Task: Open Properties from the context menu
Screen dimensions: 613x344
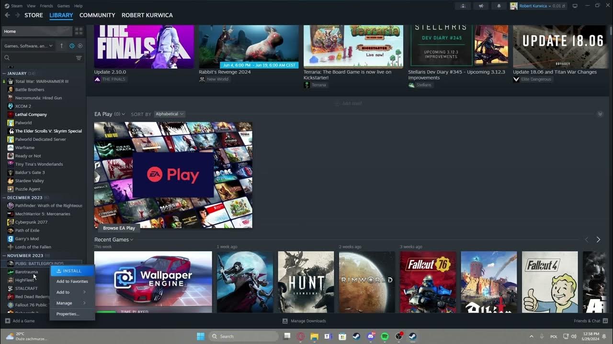Action: tap(72, 314)
